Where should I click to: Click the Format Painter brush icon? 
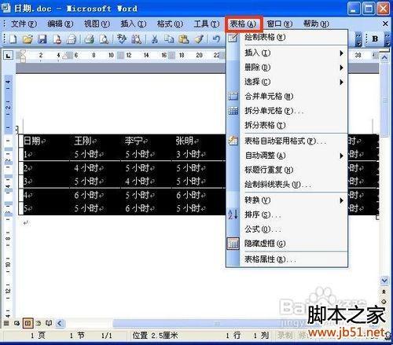point(199,39)
